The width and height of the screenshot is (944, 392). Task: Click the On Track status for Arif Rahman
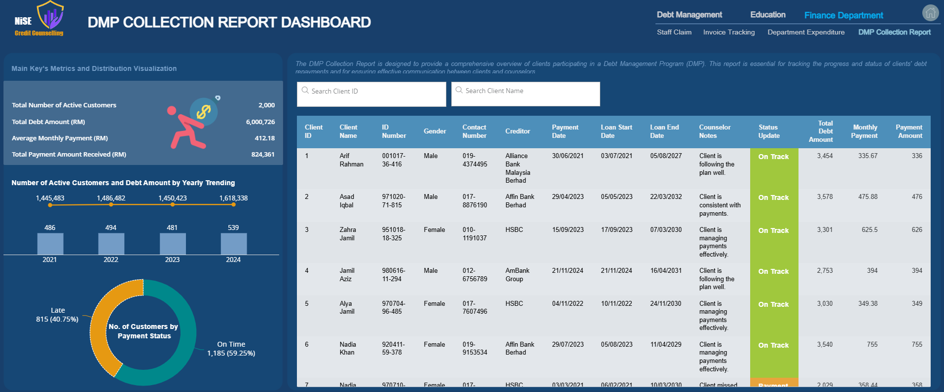click(x=773, y=157)
